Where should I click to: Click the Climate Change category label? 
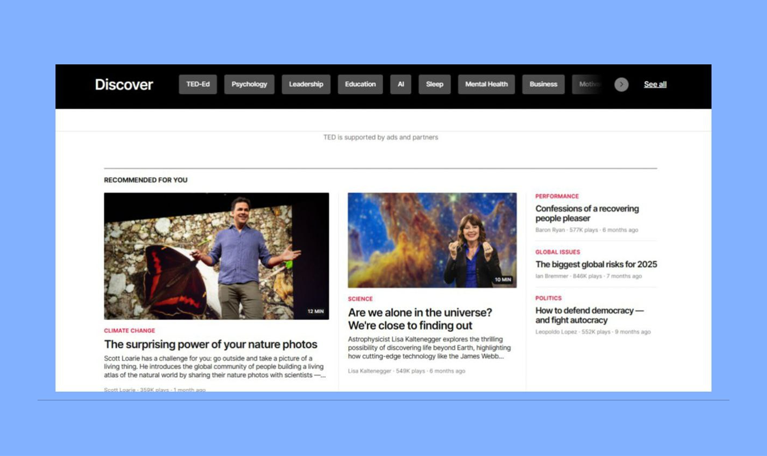pos(129,331)
